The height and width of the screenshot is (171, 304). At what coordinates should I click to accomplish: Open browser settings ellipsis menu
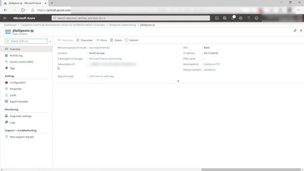tap(298, 10)
